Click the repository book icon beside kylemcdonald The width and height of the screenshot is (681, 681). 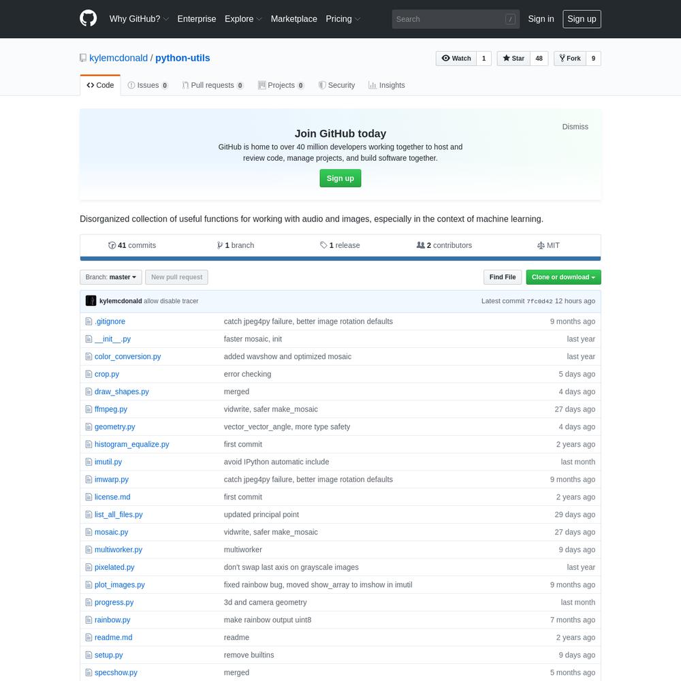[83, 58]
